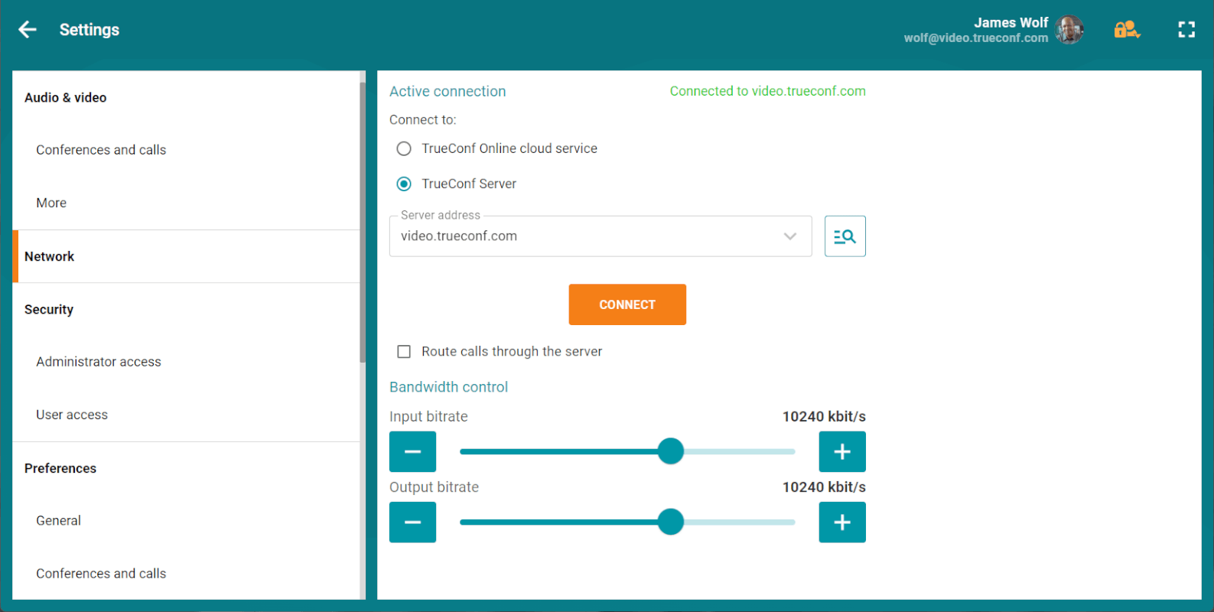Click the Server address field
Screen dimensions: 1214x612
(600, 236)
